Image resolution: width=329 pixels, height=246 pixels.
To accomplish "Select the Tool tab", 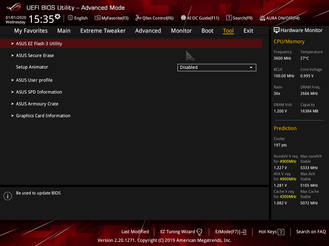I will click(x=228, y=31).
